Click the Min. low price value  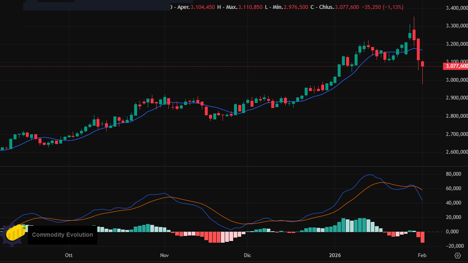[294, 7]
